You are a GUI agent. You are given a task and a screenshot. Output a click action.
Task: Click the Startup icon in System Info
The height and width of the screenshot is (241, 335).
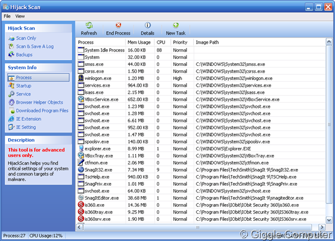tap(11, 86)
